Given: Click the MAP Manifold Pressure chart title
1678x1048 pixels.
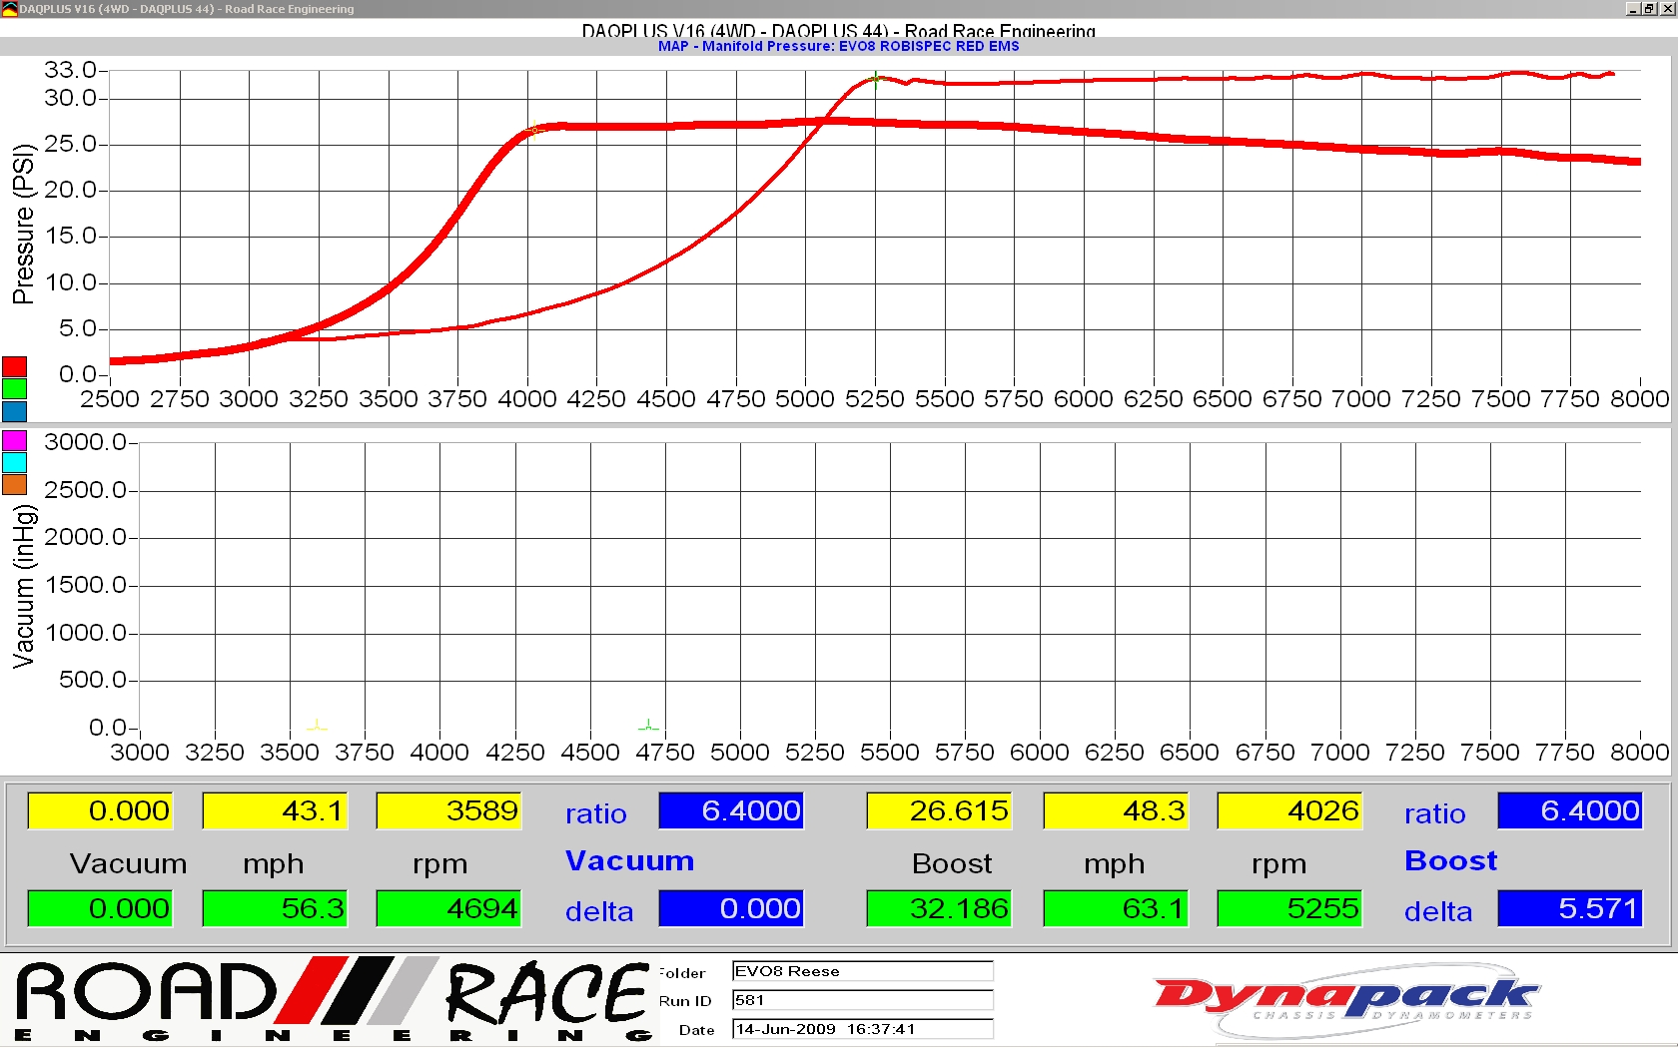Looking at the screenshot, I should (839, 46).
